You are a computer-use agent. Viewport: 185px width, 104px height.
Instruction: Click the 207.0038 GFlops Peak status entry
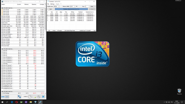(70, 31)
